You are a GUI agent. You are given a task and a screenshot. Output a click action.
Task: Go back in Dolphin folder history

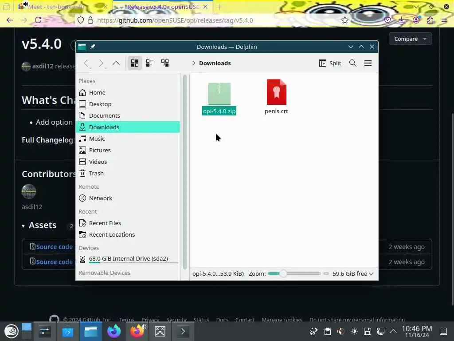pos(86,63)
